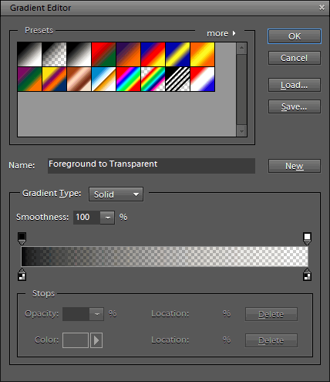Screen dimensions: 330x382
Task: Select the foreground-to-transparent checkered preset
Action: point(54,55)
